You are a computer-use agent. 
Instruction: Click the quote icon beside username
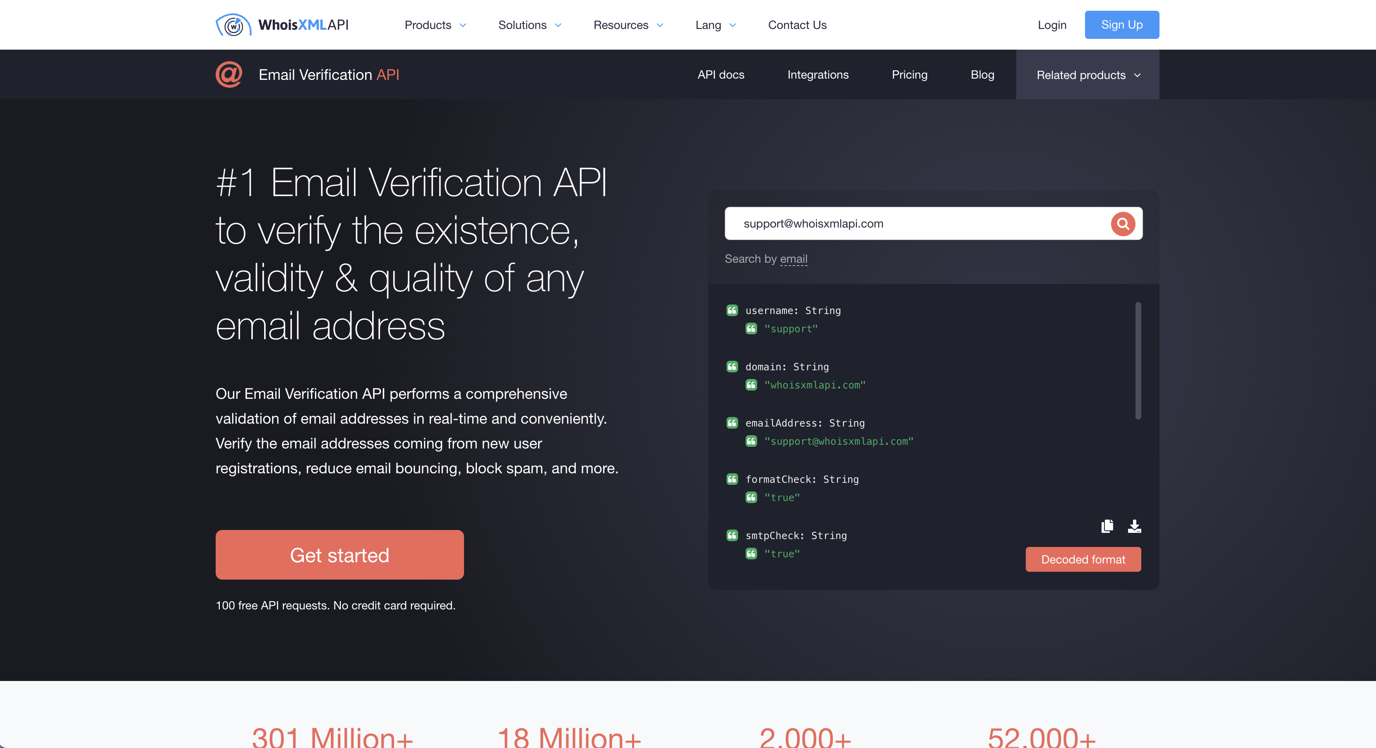pos(732,310)
